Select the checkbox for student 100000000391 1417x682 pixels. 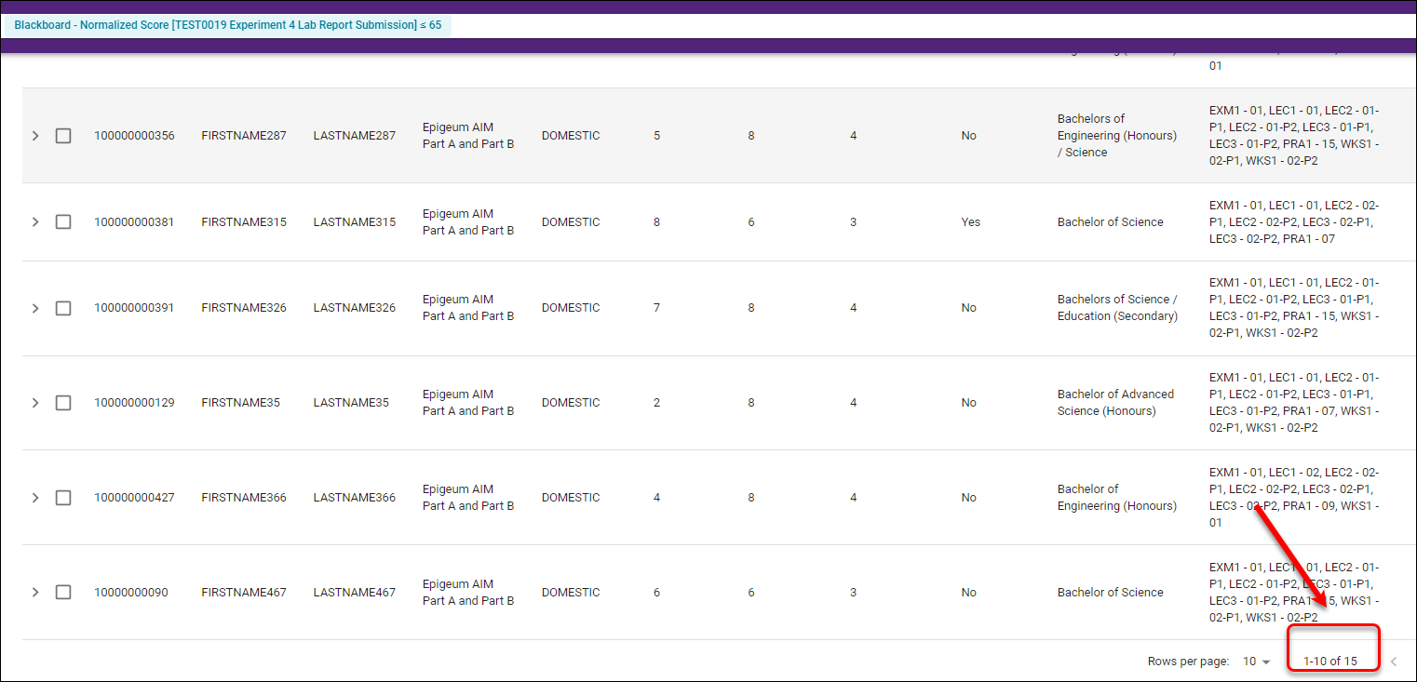pyautogui.click(x=63, y=308)
